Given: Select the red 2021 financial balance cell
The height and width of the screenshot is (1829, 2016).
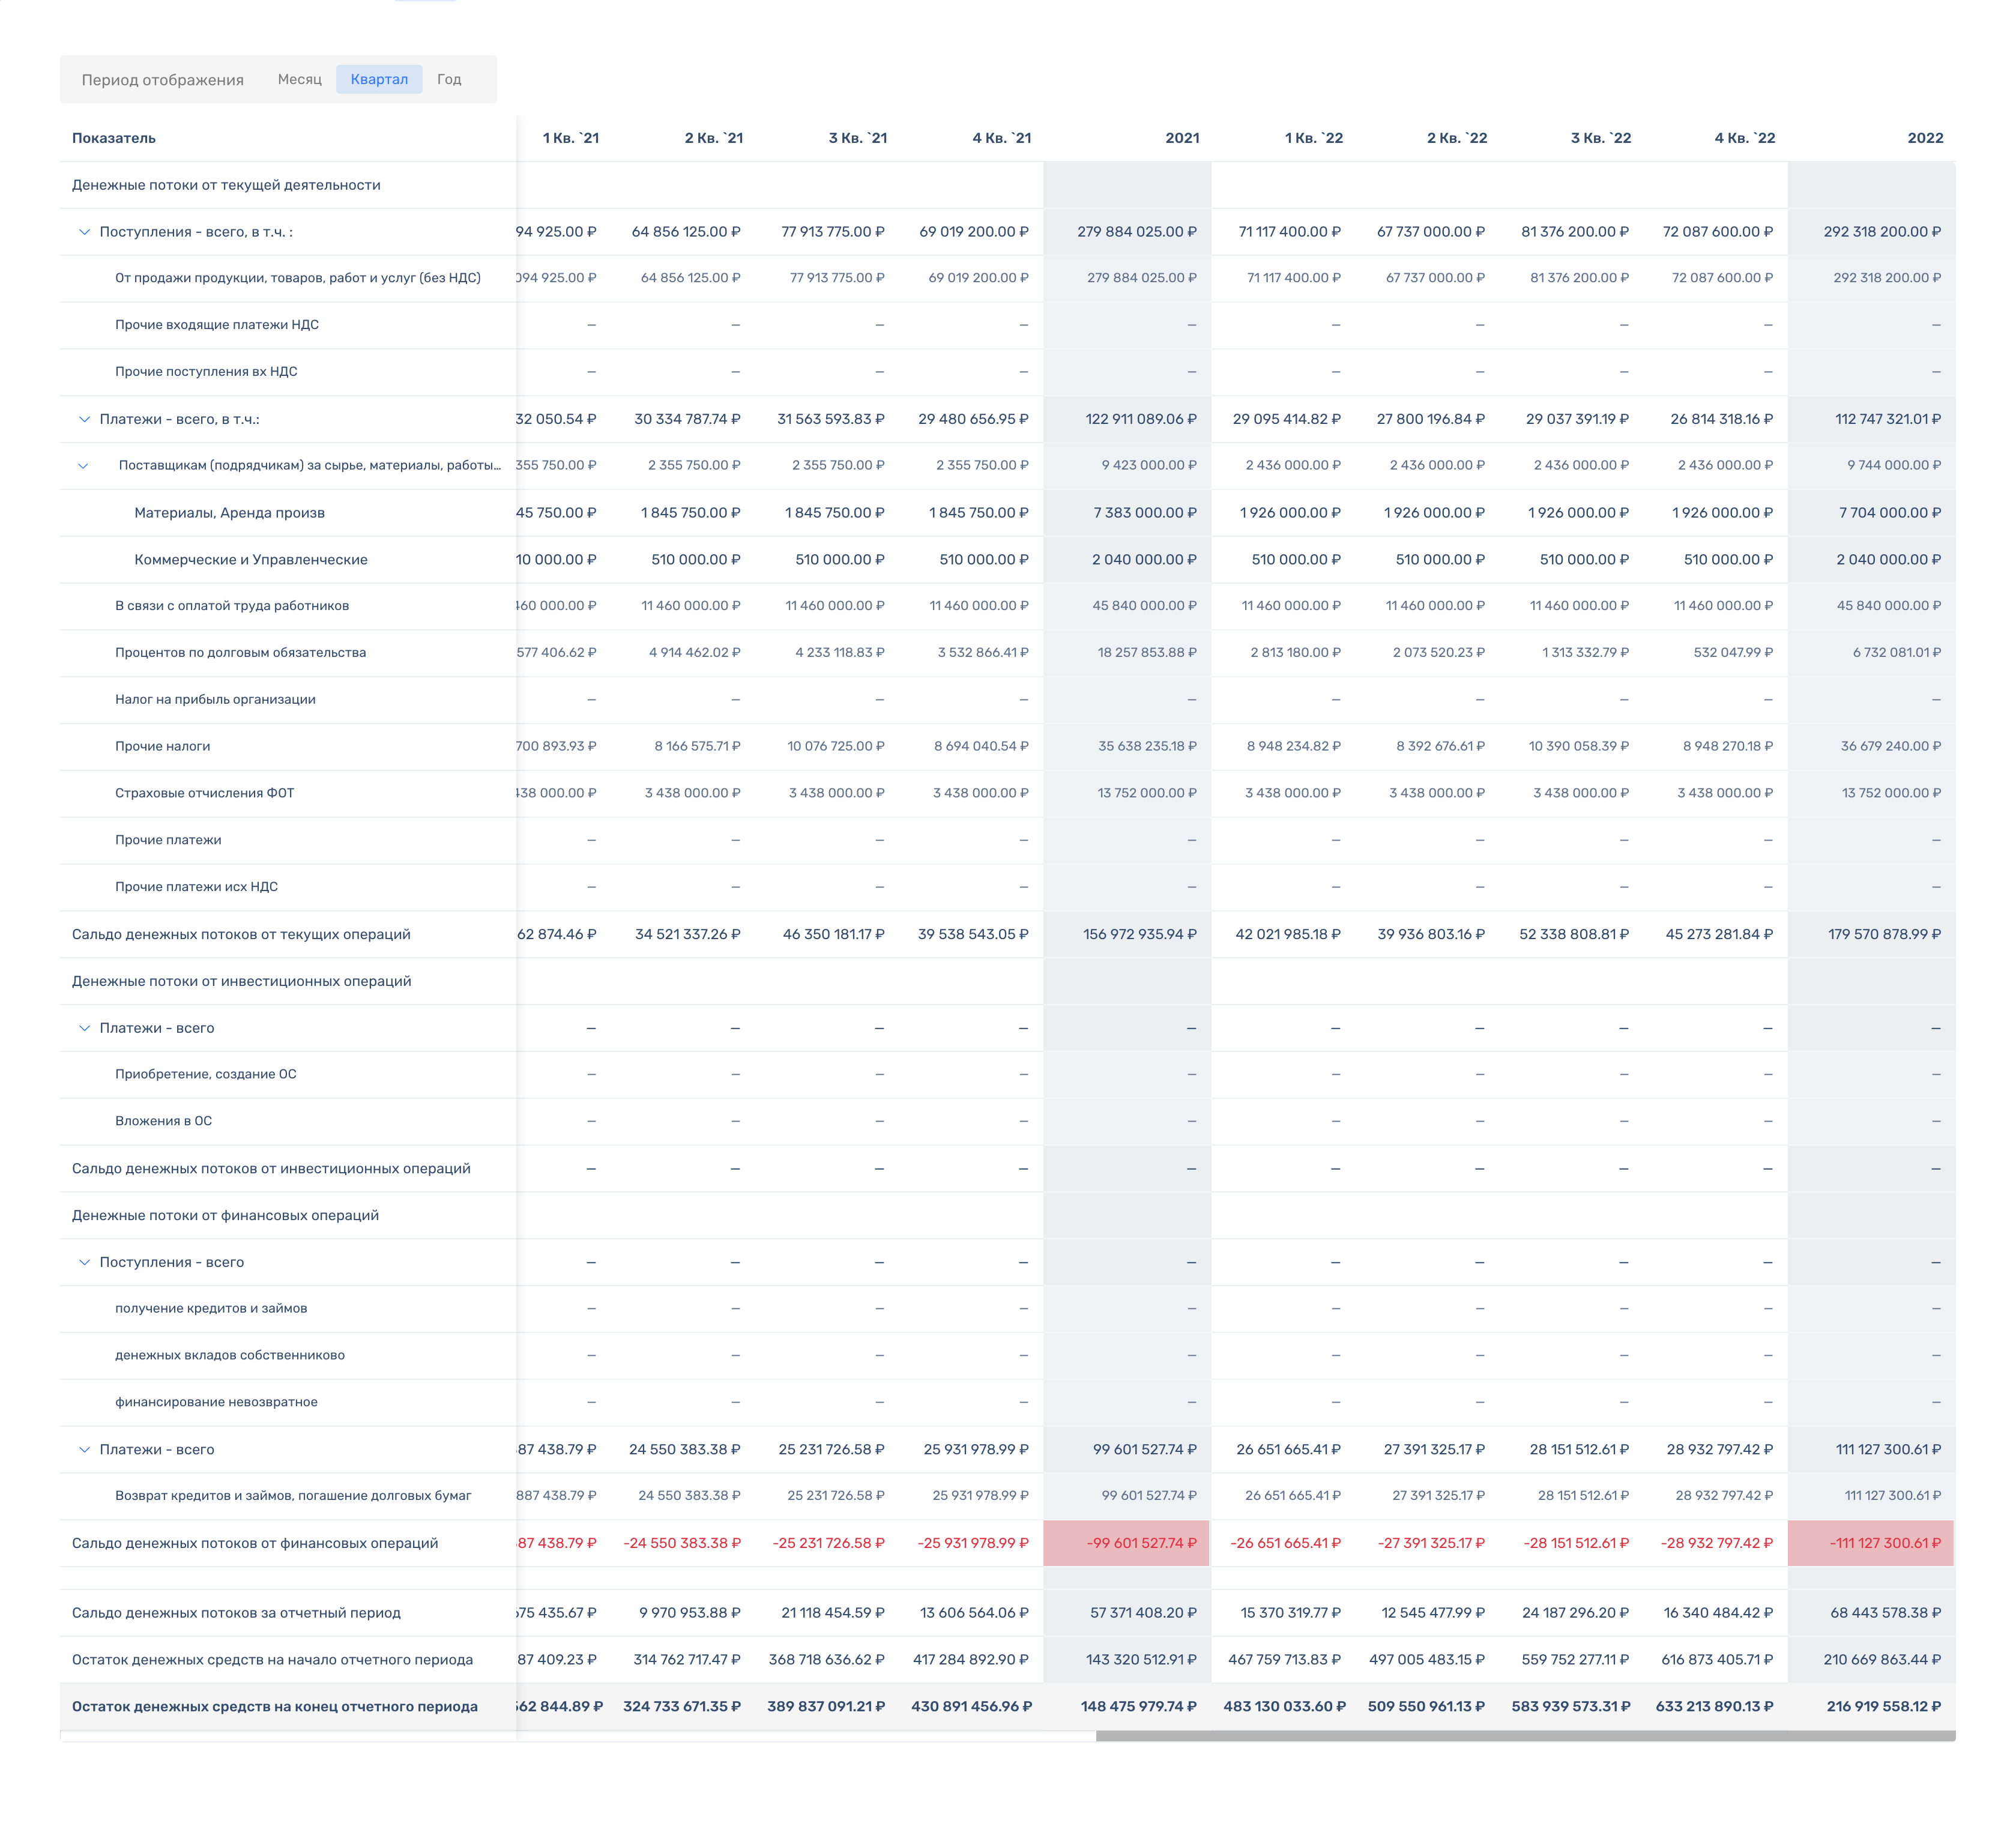Looking at the screenshot, I should (1127, 1543).
